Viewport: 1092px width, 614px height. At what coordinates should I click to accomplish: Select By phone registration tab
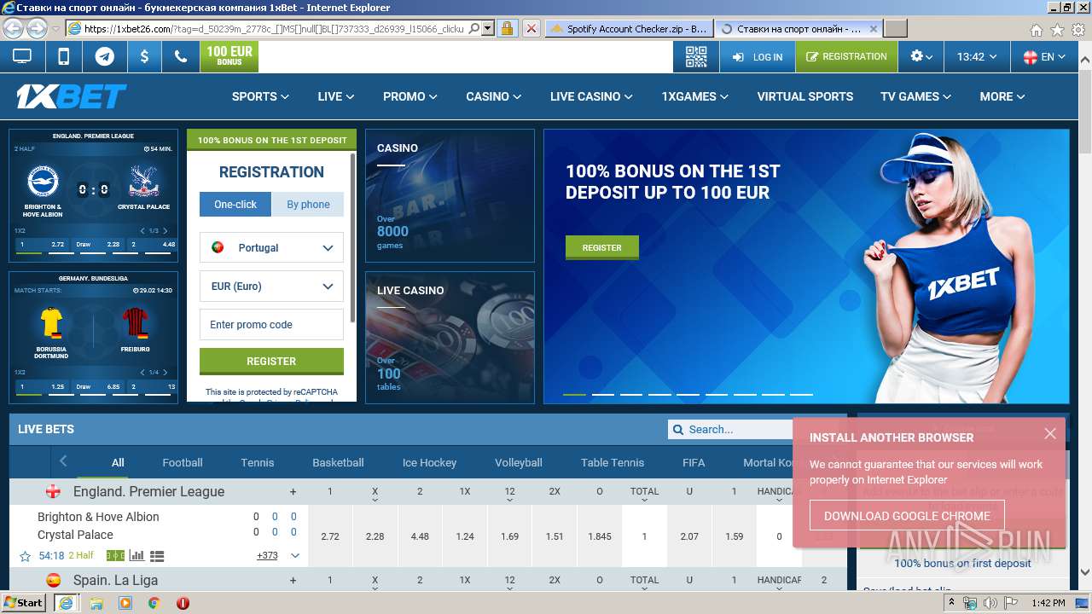coord(308,205)
